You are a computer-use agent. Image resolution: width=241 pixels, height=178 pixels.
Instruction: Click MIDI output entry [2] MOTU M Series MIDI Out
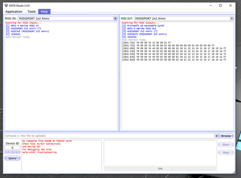139,28
